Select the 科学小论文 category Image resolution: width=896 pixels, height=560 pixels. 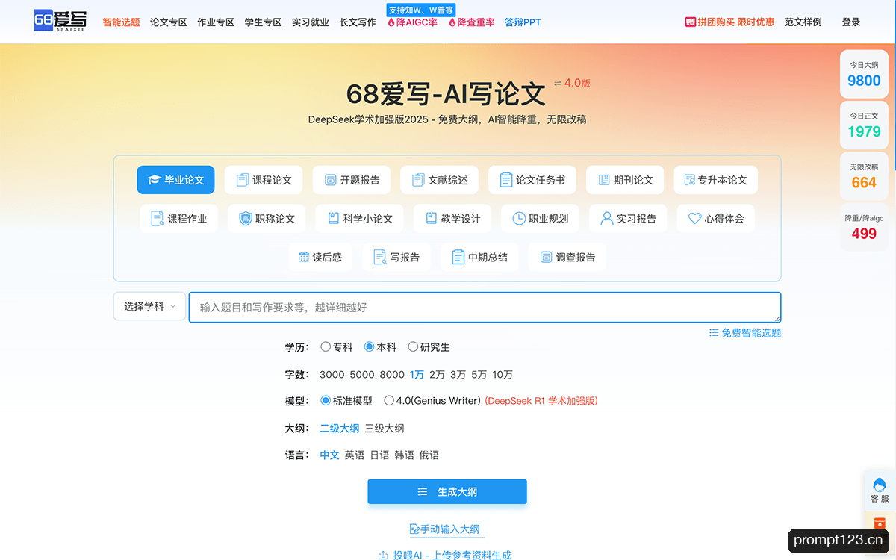click(x=359, y=219)
